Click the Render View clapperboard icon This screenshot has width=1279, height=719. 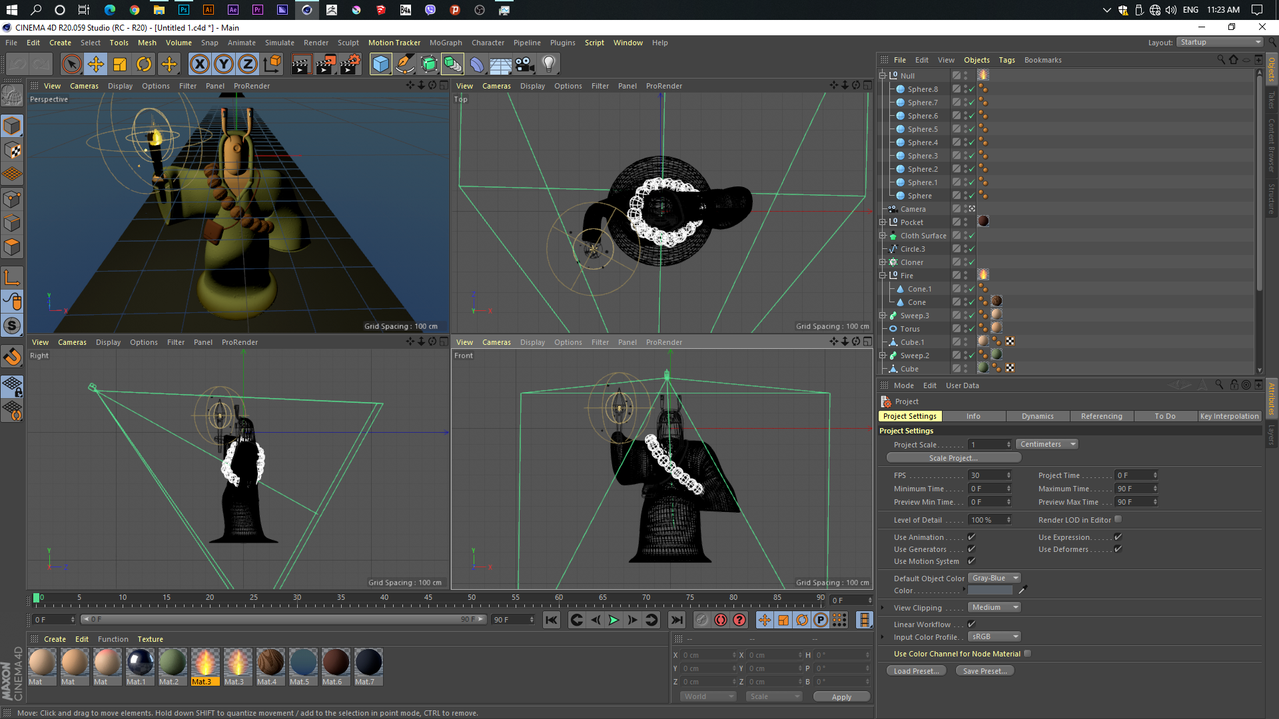[301, 64]
